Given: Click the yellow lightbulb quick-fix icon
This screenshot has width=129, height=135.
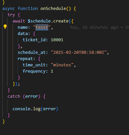Looking at the screenshot, I should [x=5, y=27].
